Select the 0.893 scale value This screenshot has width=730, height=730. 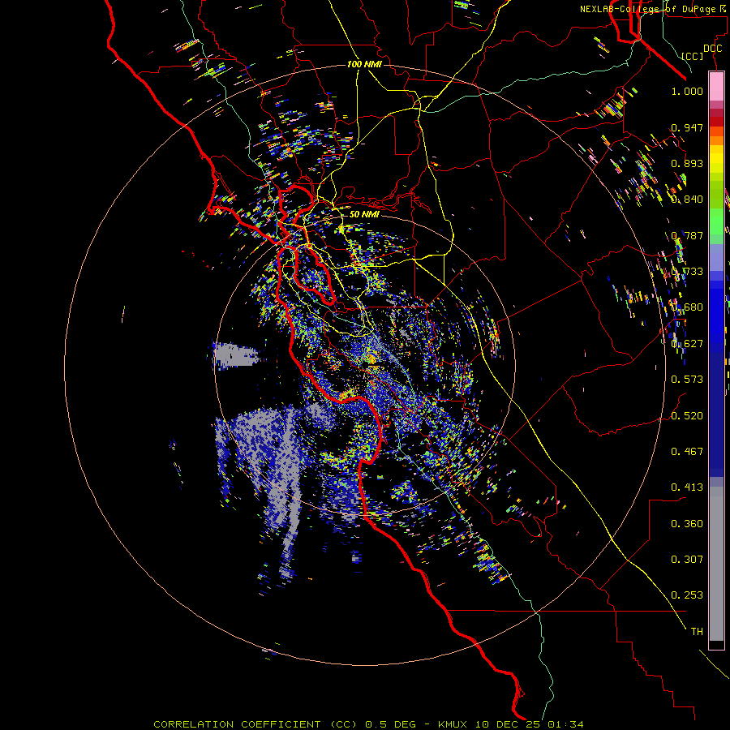(x=687, y=163)
